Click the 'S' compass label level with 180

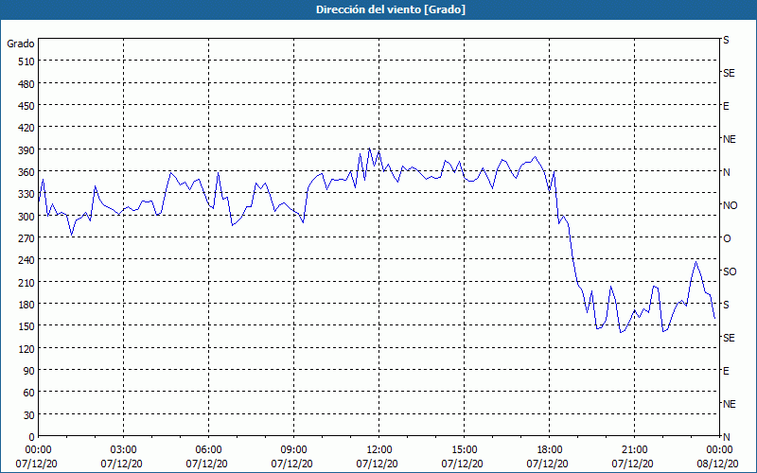click(726, 305)
